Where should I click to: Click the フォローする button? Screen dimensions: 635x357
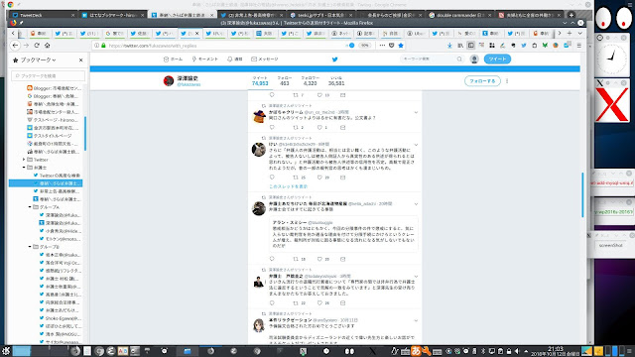[482, 81]
